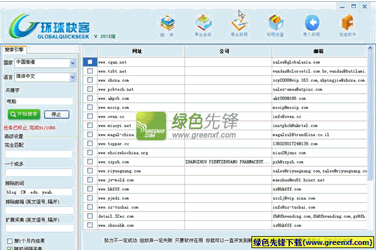
Task: Click the ZHANGZHOU PIENTZEHUANG PHARMACEUT... company cell
Action: tap(228, 162)
